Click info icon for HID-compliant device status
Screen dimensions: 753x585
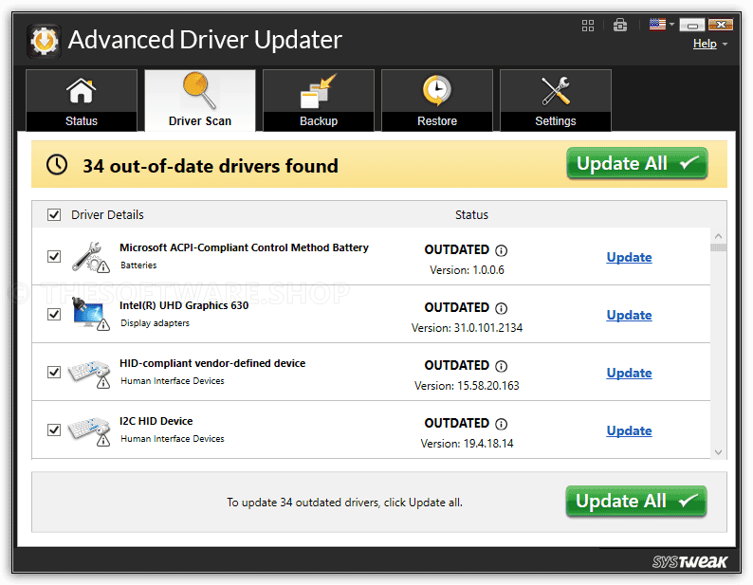[501, 367]
